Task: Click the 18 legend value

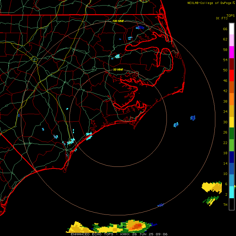Action: coord(225,153)
